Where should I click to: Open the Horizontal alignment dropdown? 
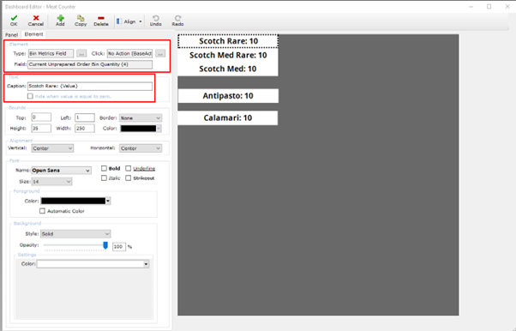[141, 148]
